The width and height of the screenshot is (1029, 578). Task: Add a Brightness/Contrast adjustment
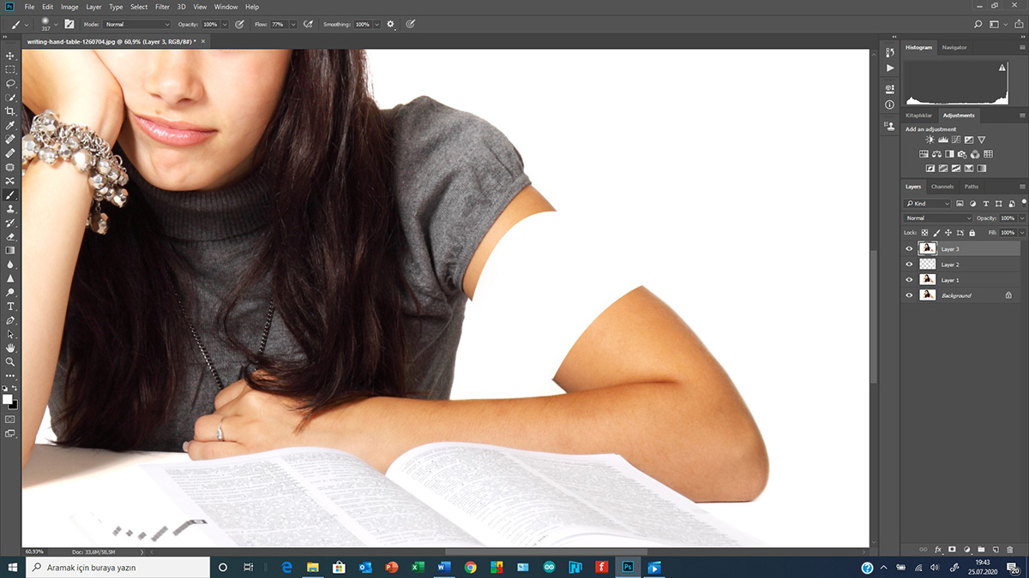(930, 140)
